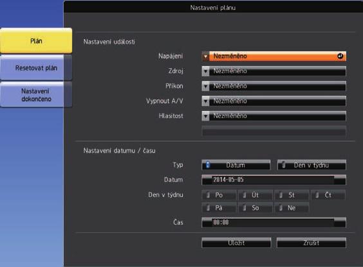Open Resetovat plán menu item
The width and height of the screenshot is (363, 267).
[36, 68]
